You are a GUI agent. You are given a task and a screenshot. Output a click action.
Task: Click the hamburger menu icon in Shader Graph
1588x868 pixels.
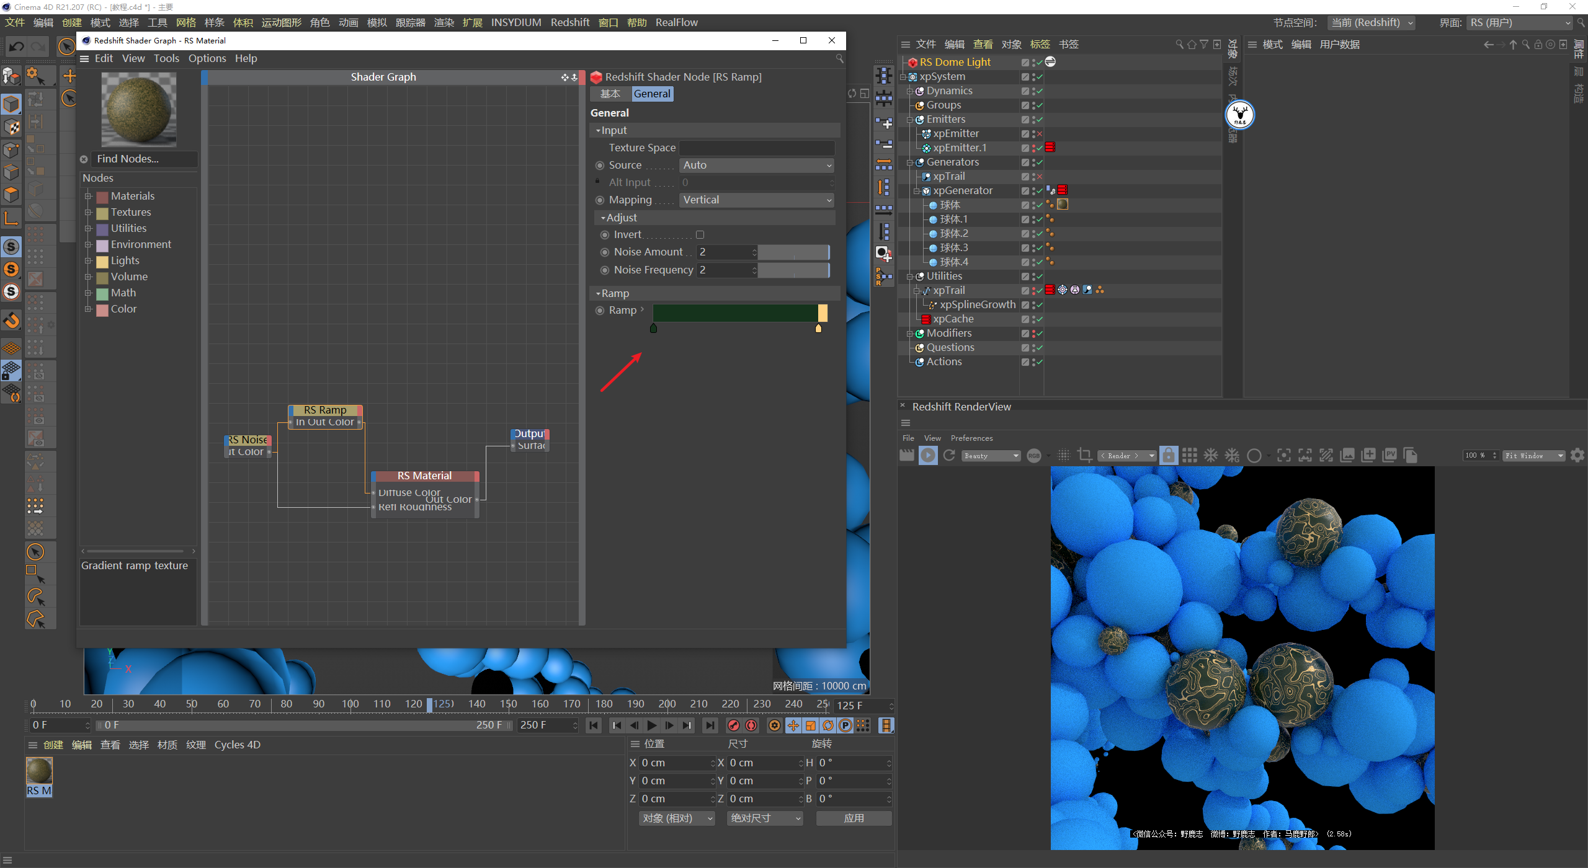click(x=84, y=58)
